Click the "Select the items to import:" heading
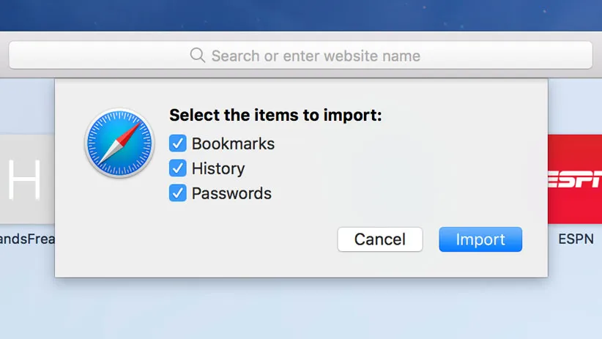This screenshot has height=339, width=602. 275,116
